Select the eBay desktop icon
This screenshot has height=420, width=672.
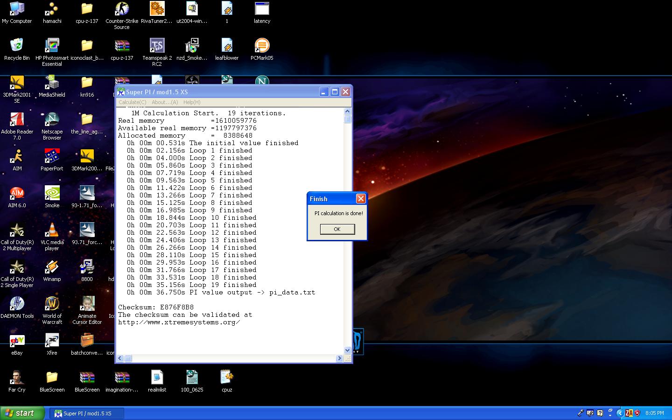click(17, 344)
